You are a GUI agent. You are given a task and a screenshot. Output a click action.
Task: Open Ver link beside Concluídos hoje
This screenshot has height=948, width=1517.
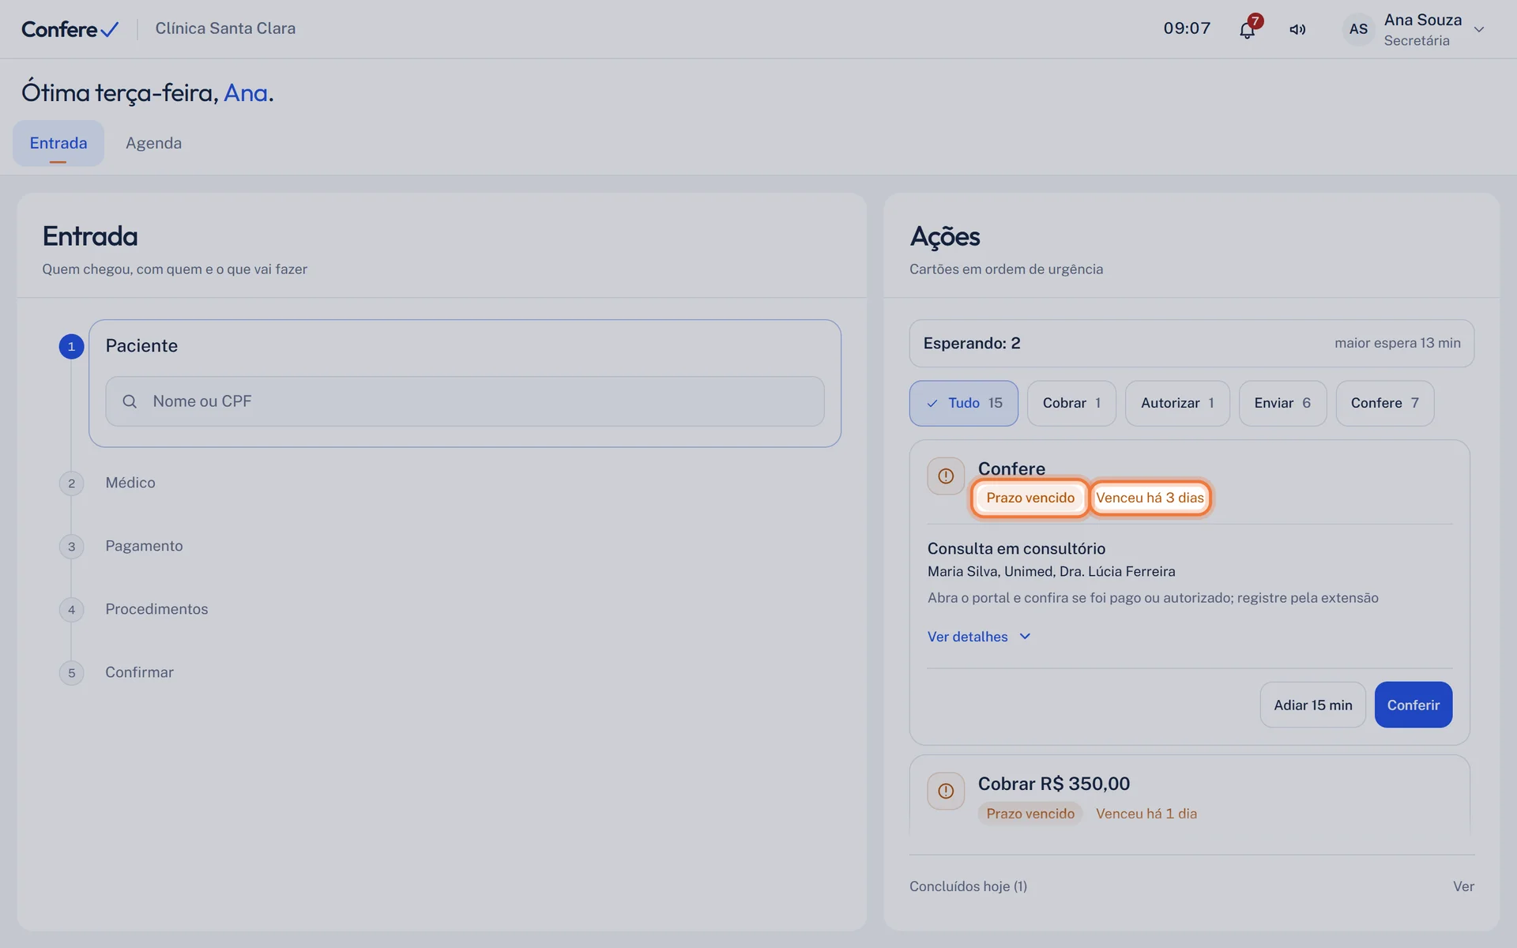1463,886
